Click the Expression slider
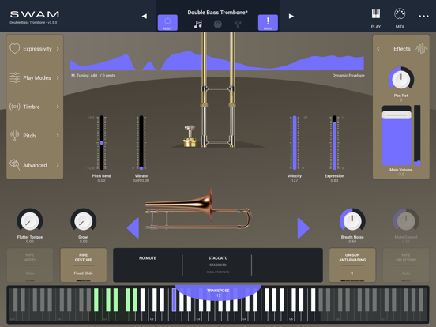 click(x=334, y=143)
